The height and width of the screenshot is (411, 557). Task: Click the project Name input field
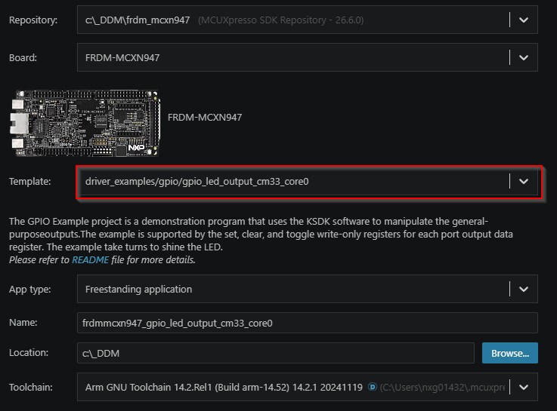308,323
